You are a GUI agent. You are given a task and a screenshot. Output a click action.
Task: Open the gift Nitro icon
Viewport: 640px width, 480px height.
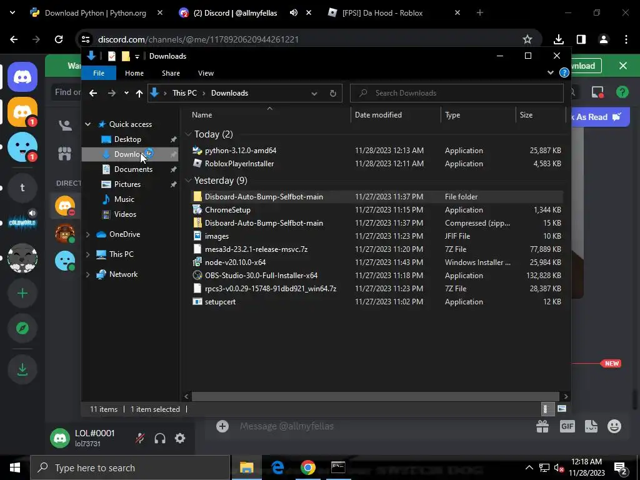[542, 426]
